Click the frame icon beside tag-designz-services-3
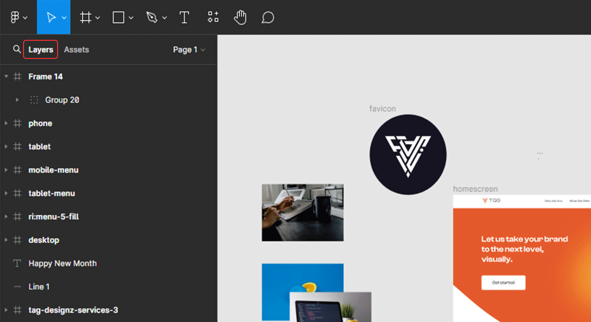The width and height of the screenshot is (591, 322). 17,310
